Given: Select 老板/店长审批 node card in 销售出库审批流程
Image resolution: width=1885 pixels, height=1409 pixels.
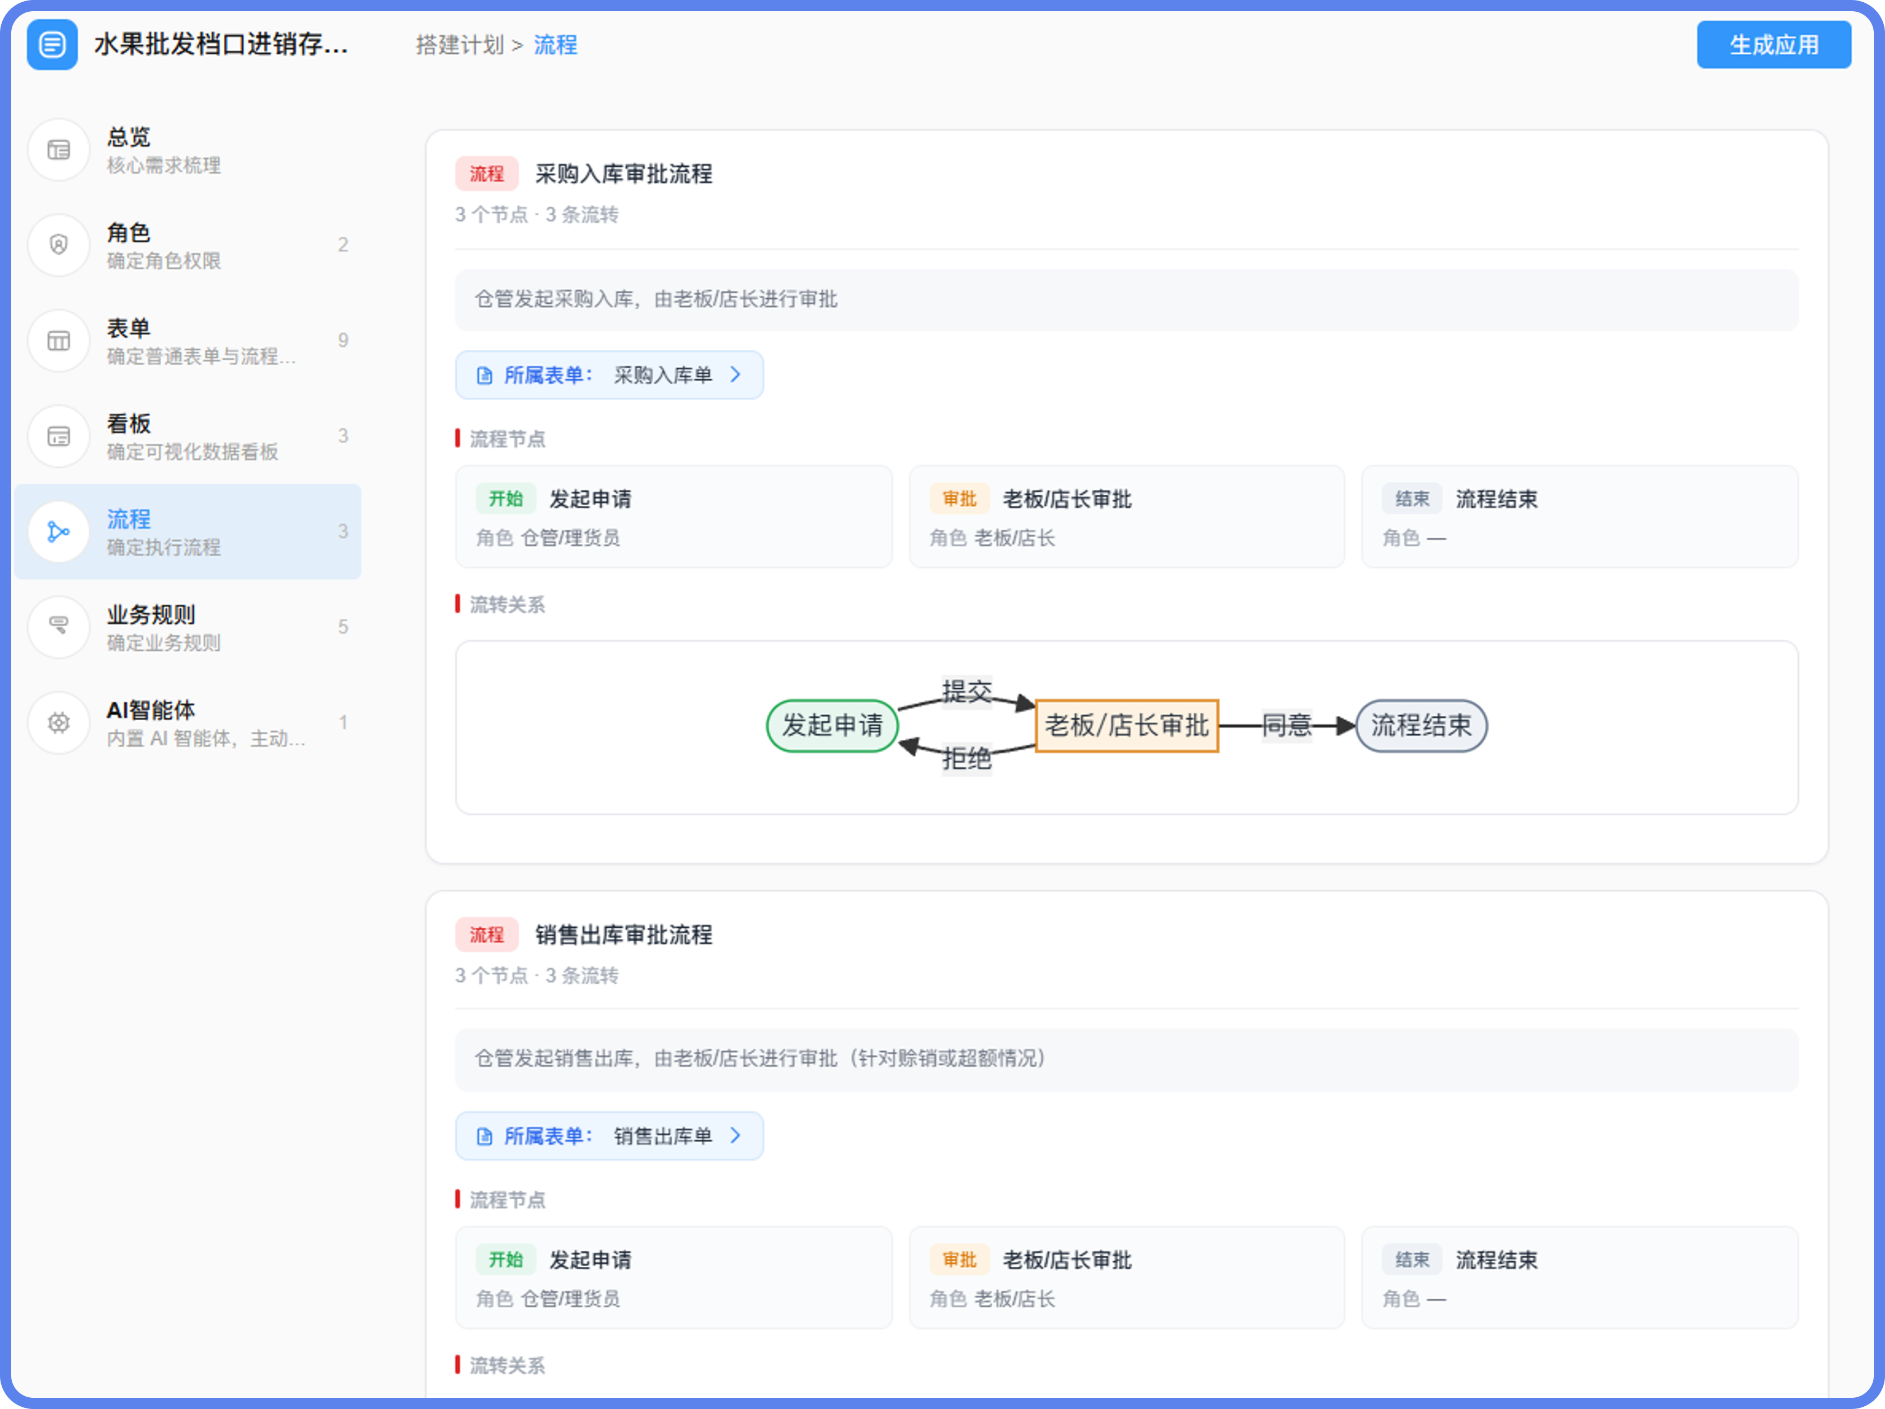Looking at the screenshot, I should tap(1127, 1277).
